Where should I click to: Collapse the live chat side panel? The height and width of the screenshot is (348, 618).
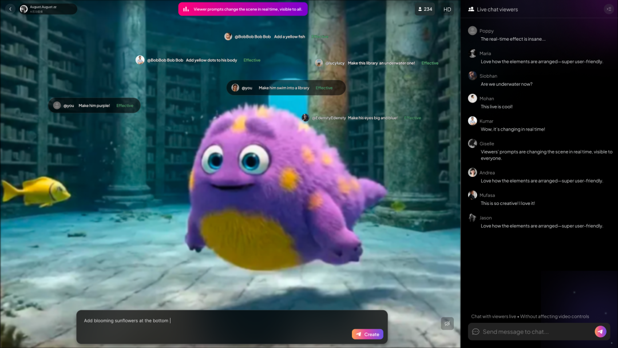tap(608, 9)
